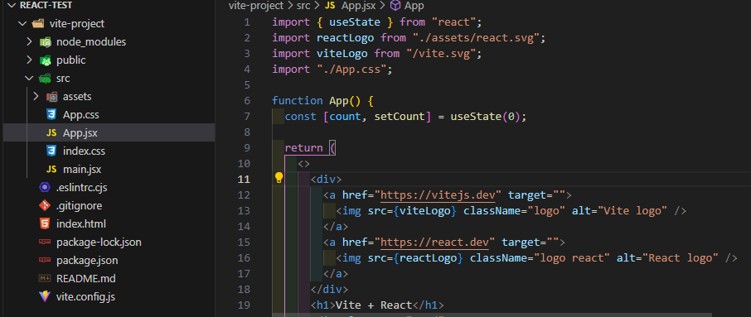Expand the public folder chevron
Image resolution: width=751 pixels, height=317 pixels.
[x=29, y=60]
